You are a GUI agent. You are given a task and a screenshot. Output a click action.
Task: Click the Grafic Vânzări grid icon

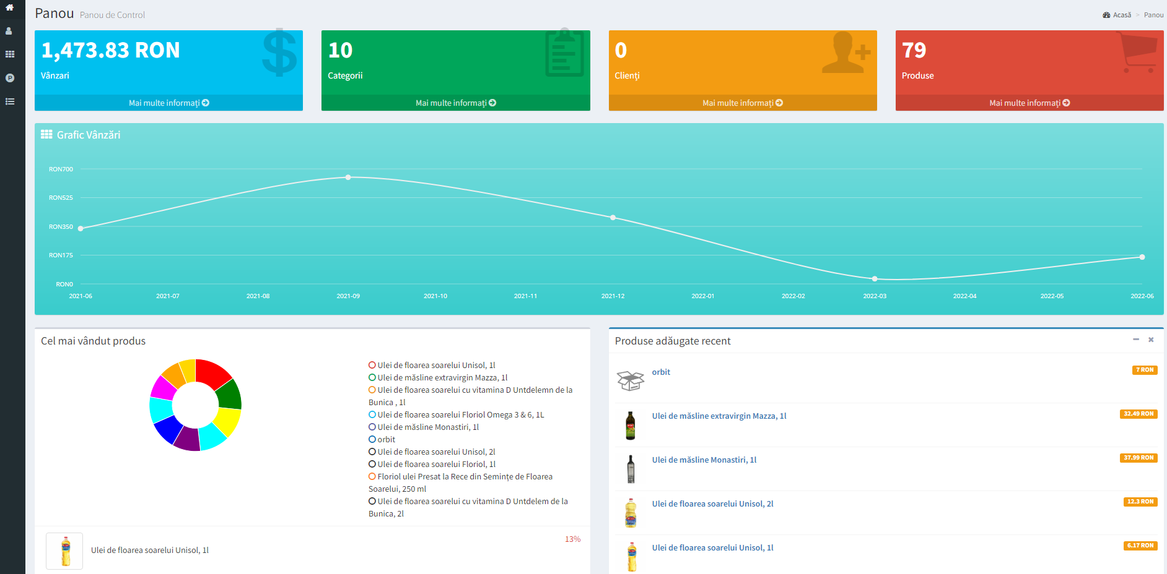46,135
